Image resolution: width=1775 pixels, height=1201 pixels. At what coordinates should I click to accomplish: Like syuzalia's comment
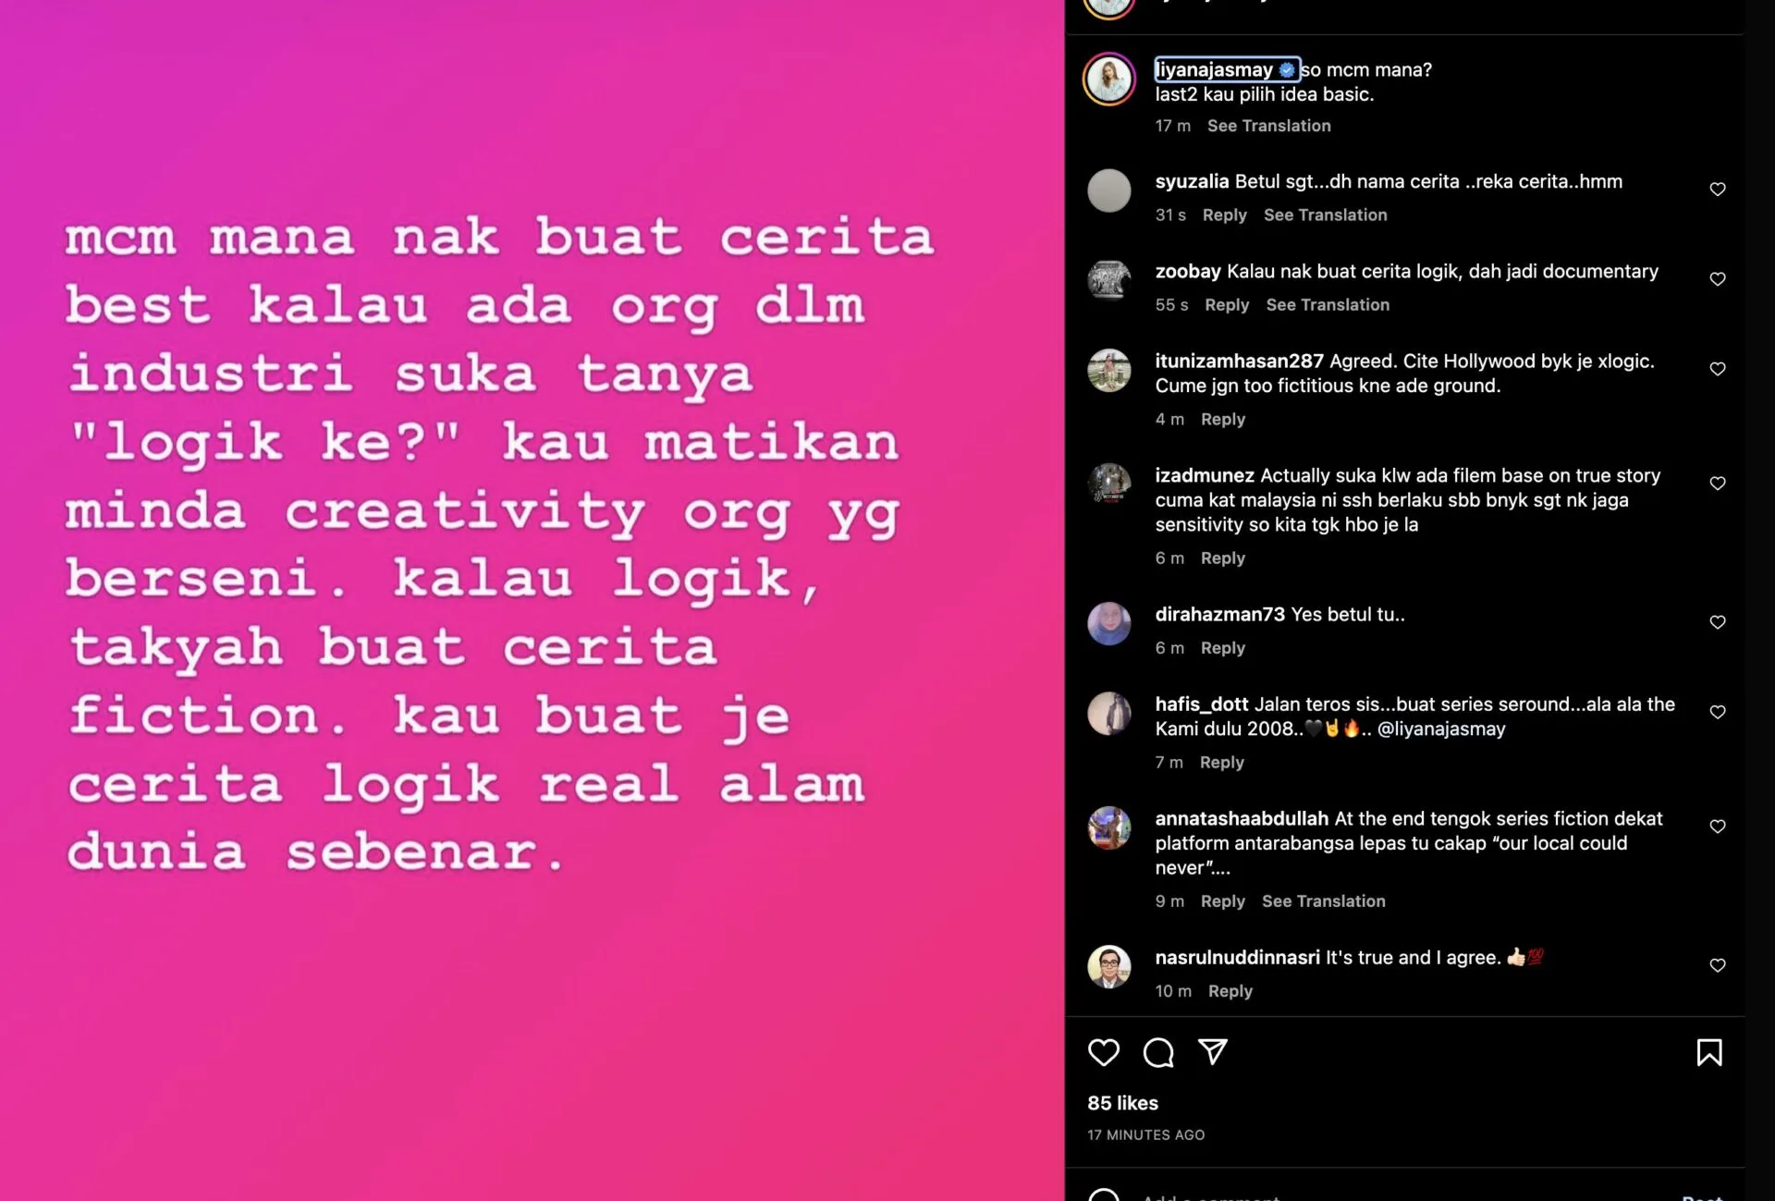(1717, 190)
